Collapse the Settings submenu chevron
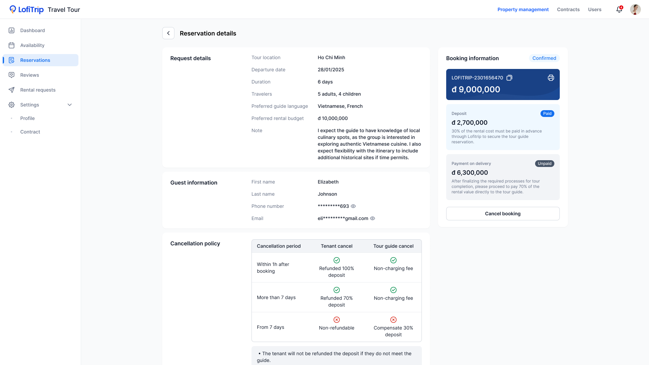The image size is (649, 365). 70,105
